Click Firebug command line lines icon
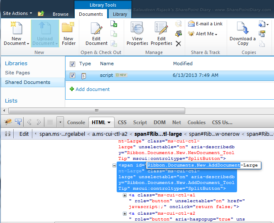The width and height of the screenshot is (274, 223). tap(50, 122)
